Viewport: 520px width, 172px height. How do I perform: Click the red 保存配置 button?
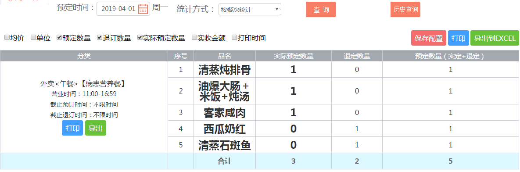[x=428, y=38]
